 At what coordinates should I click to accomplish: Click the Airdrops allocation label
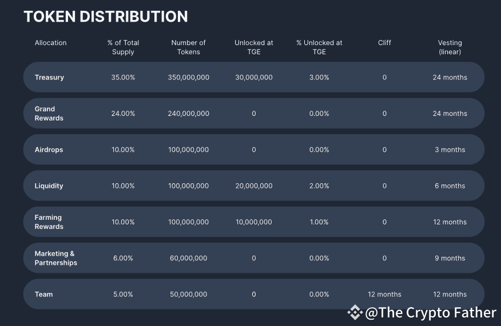[x=49, y=150]
